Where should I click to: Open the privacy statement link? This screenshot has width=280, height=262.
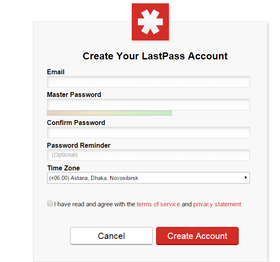click(217, 204)
